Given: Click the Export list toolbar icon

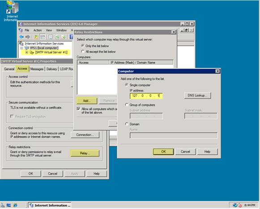Looking at the screenshot, I should point(64,37).
